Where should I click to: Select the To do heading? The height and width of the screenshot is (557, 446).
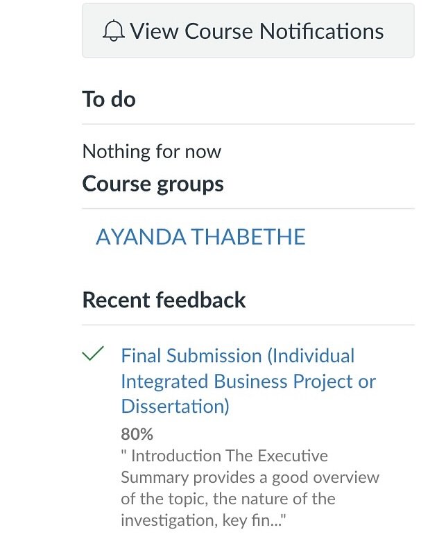pos(109,99)
